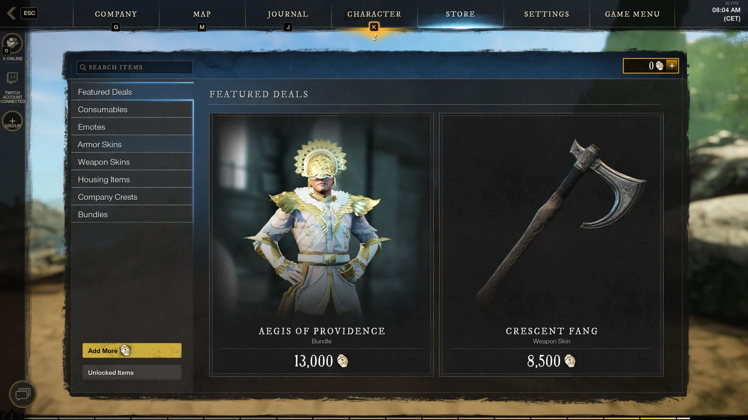Image resolution: width=748 pixels, height=420 pixels.
Task: Open the Group plus icon
Action: [x=12, y=121]
